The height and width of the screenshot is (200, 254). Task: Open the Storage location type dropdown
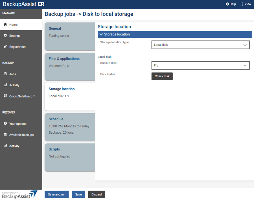point(200,45)
